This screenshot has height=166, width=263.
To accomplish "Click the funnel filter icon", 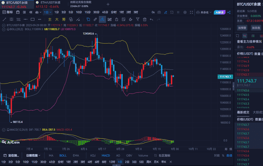I will pos(138,19).
